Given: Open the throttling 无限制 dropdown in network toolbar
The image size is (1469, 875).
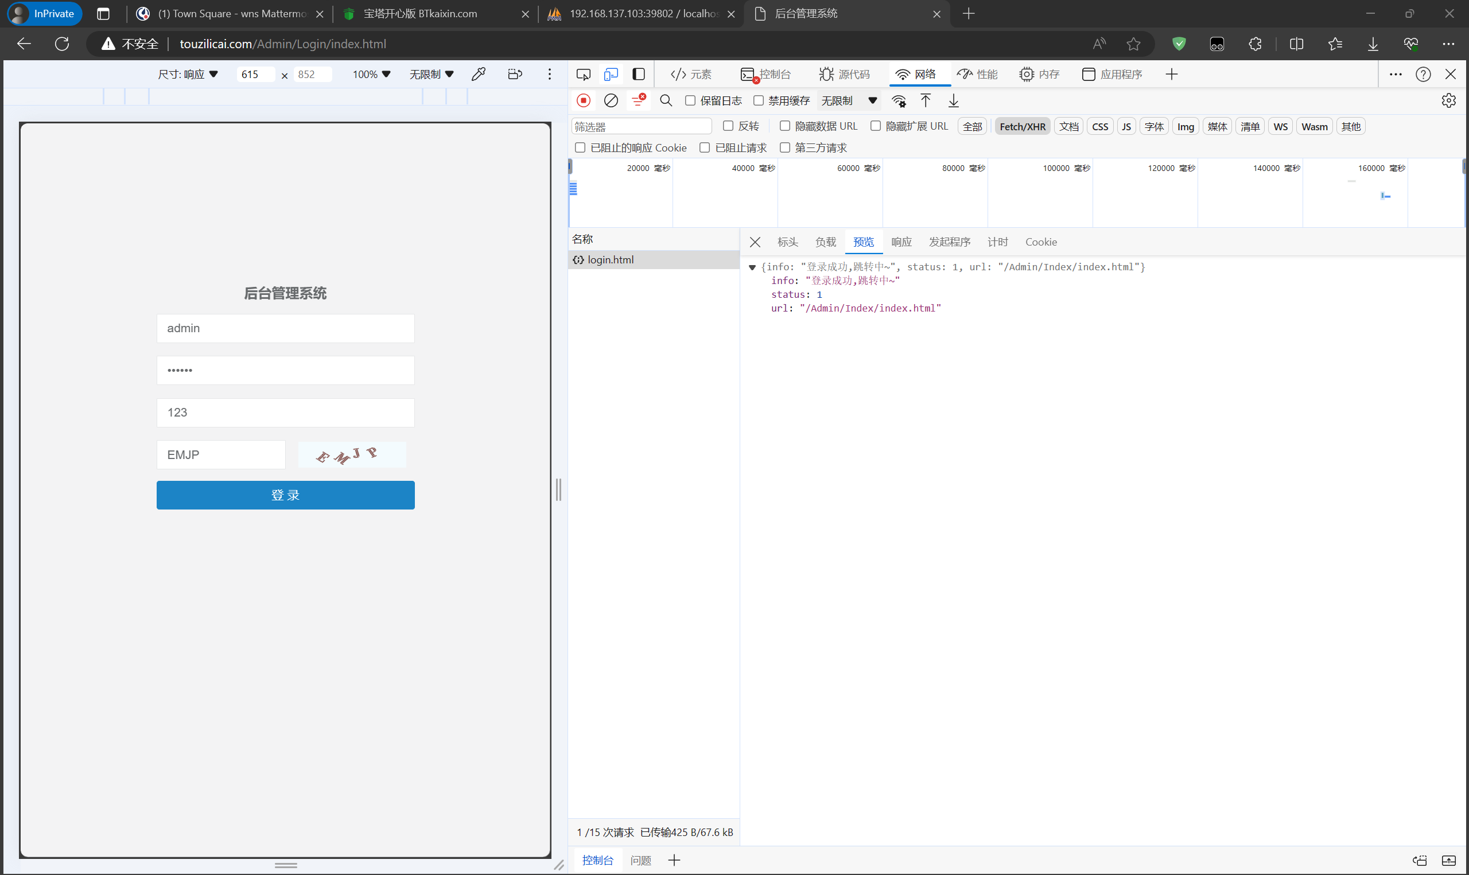Looking at the screenshot, I should [x=849, y=101].
